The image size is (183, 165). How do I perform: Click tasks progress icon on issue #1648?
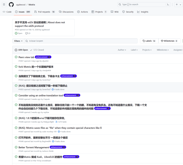56,122
